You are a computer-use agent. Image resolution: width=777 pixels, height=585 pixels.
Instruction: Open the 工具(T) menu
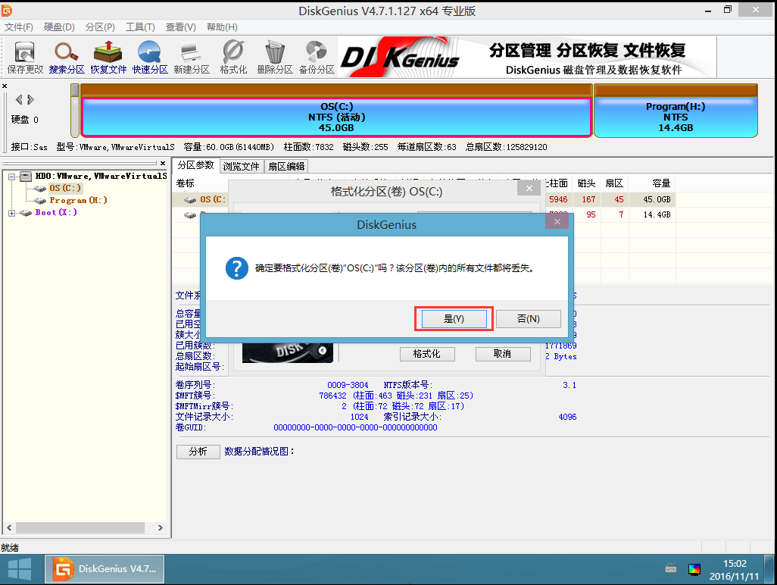coord(140,27)
